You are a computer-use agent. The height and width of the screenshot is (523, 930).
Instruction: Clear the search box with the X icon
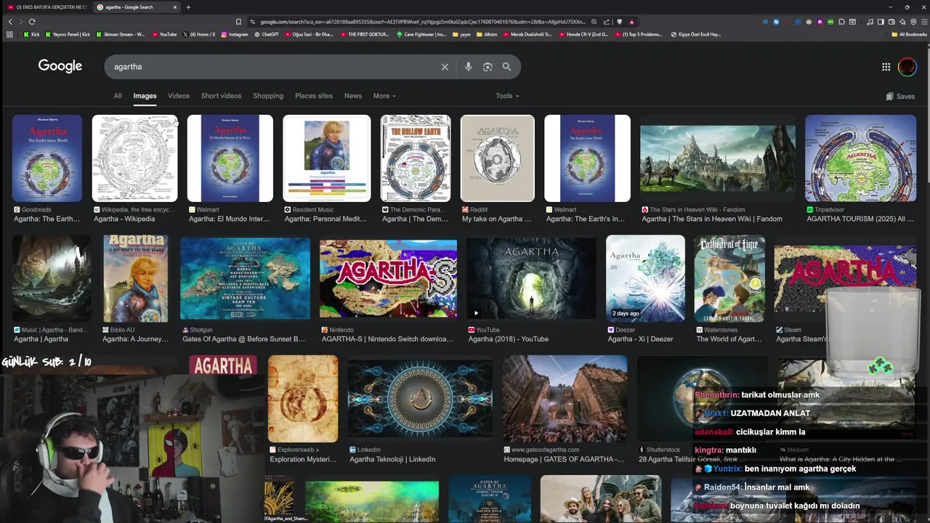tap(445, 67)
